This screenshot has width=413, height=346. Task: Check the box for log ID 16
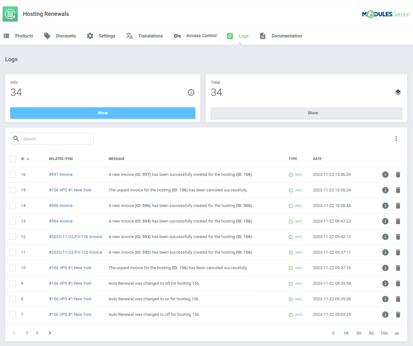coord(13,175)
